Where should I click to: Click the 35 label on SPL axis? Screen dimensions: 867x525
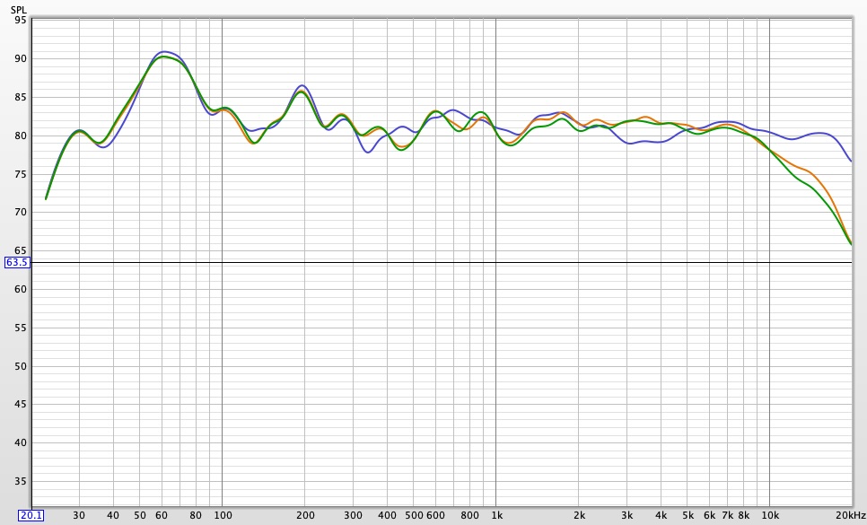[x=21, y=481]
